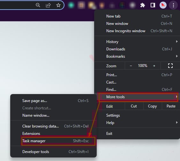This screenshot has width=180, height=161.
Task: Expand the Bookmarks submenu
Action: click(x=137, y=56)
